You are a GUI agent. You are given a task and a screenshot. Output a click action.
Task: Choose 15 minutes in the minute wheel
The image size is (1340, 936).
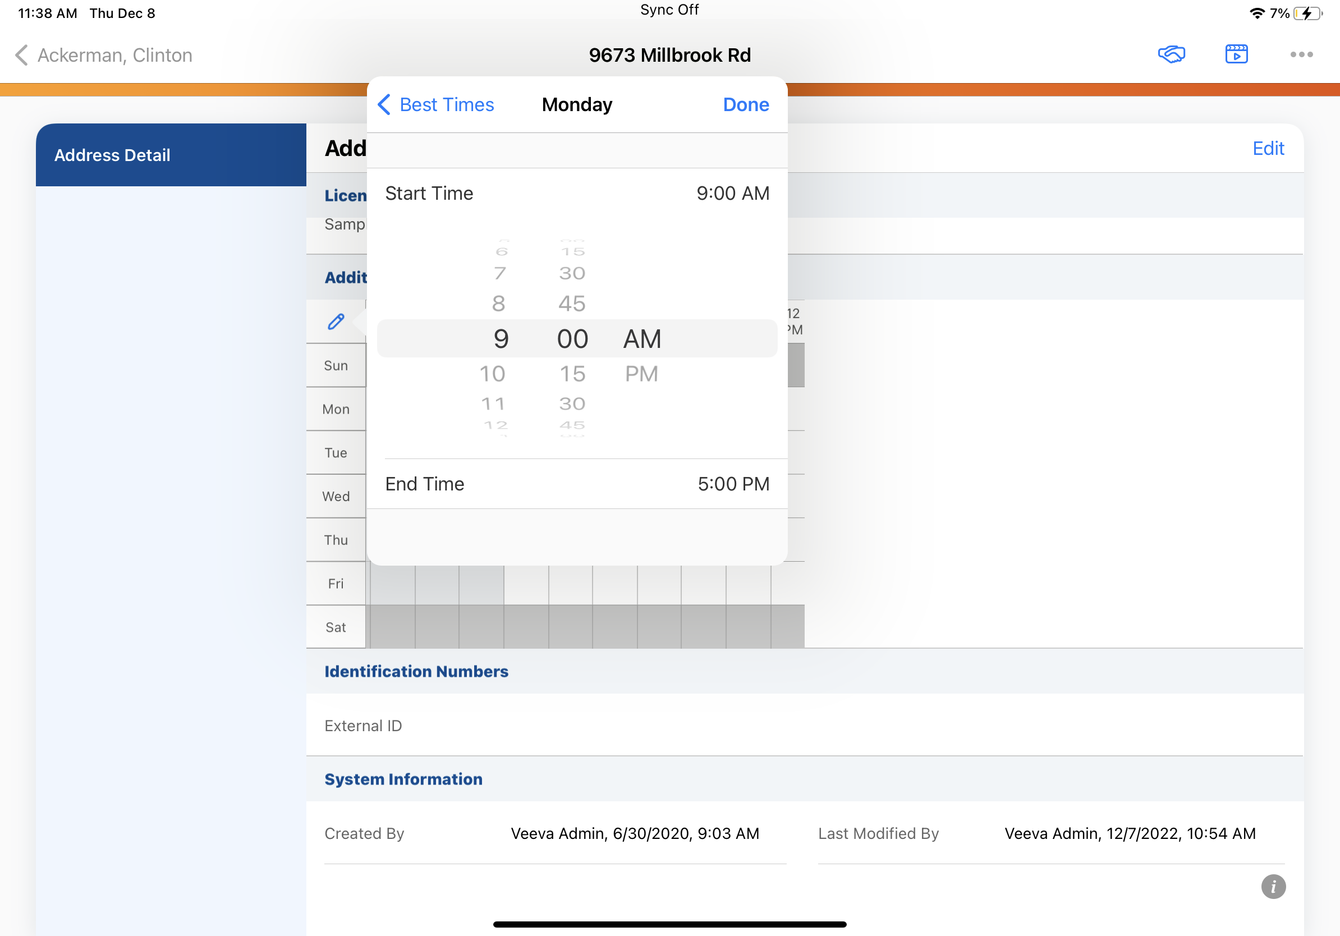(x=572, y=374)
